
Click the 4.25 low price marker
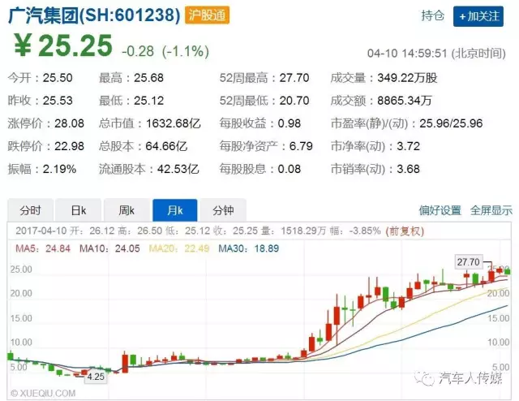[x=96, y=377]
